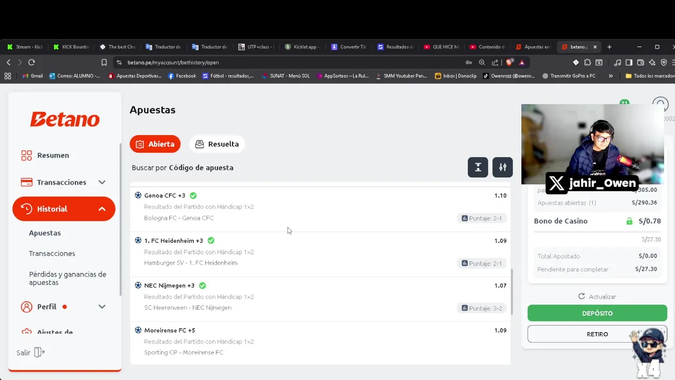Click the soccer ball icon beside Genoa CFC +3
Screen dimensions: 675x380
coord(138,195)
